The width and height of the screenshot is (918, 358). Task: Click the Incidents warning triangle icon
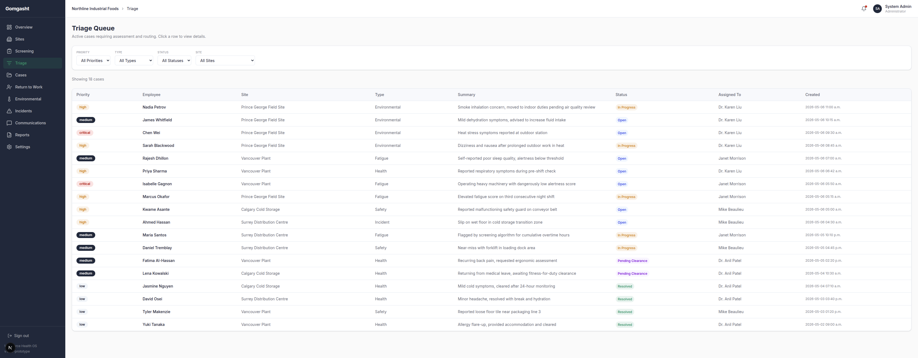click(9, 111)
